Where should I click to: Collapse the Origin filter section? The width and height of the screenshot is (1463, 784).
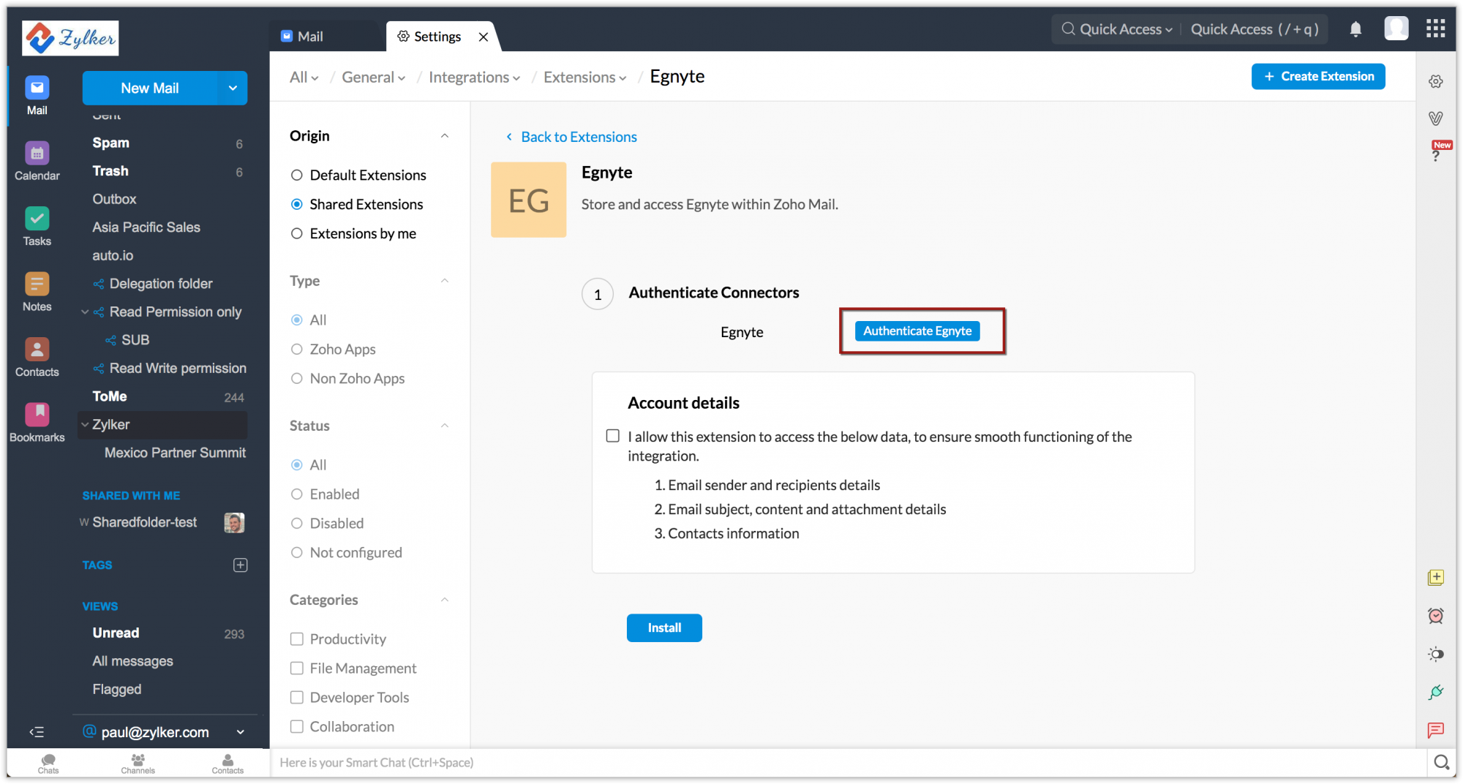point(445,136)
